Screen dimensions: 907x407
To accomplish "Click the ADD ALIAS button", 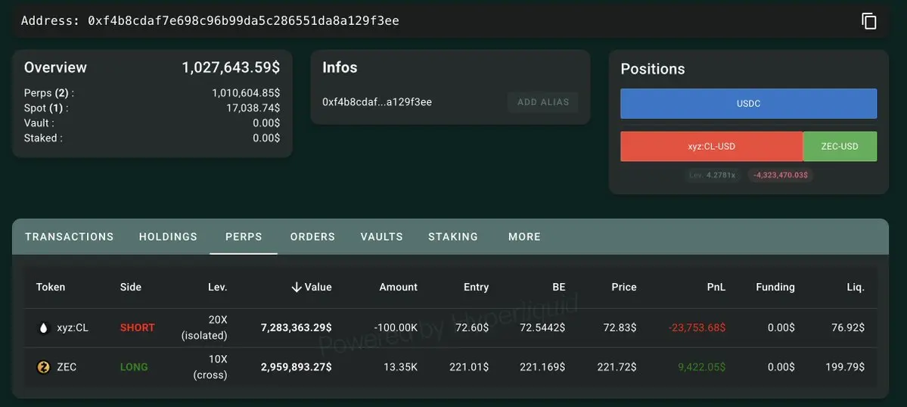I will pos(543,102).
